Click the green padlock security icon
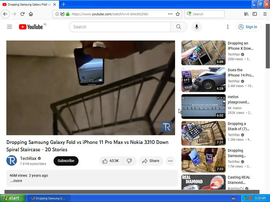The image size is (270, 202). pyautogui.click(x=68, y=14)
